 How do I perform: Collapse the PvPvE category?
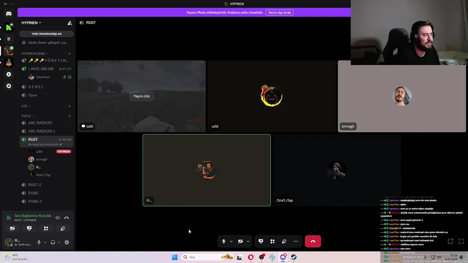pos(28,116)
